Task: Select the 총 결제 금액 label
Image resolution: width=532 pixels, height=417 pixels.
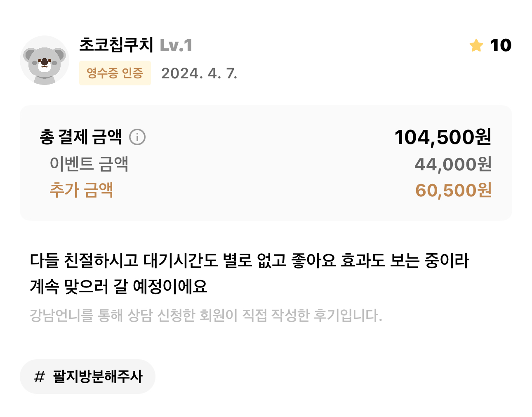Action: coord(81,137)
